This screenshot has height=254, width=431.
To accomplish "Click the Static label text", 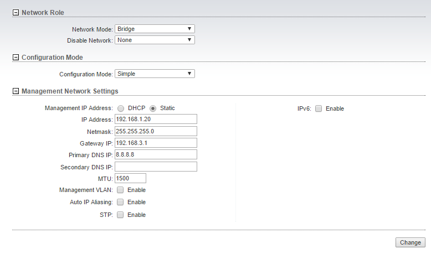I will (167, 108).
